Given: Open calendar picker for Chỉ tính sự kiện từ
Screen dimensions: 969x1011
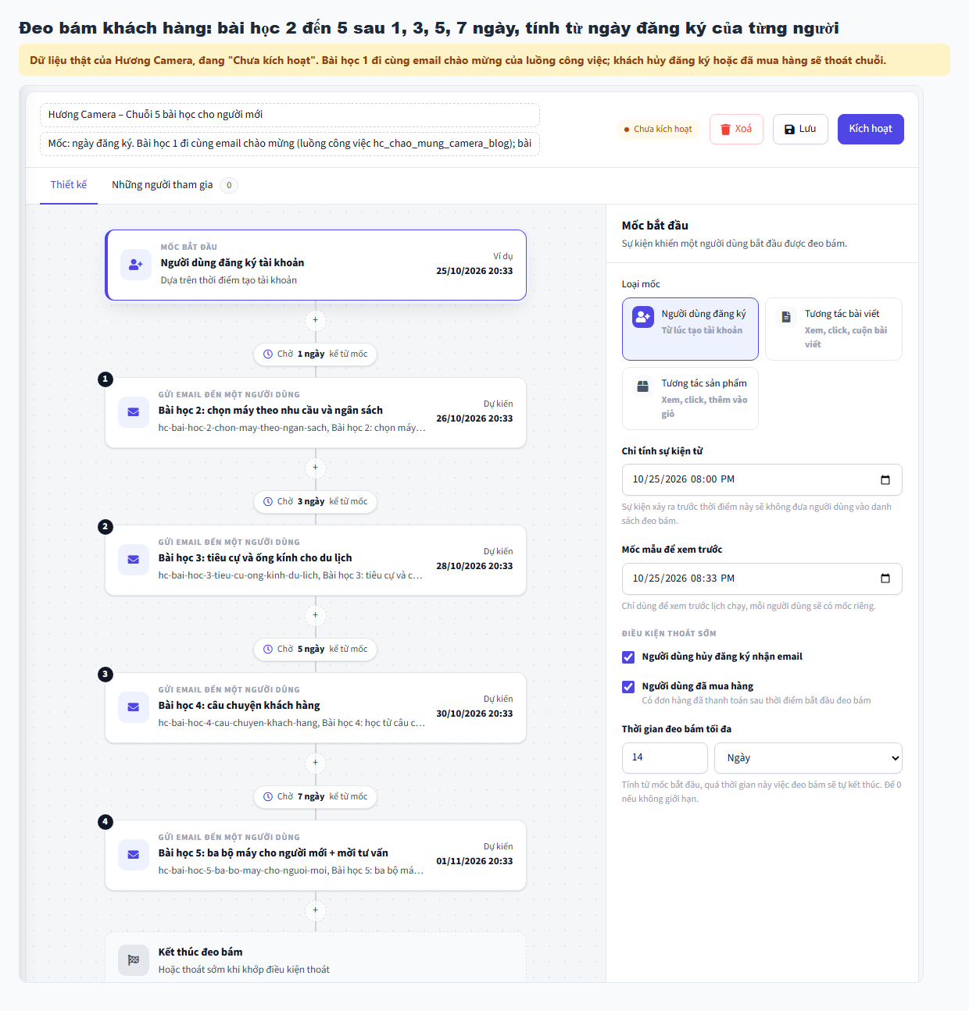Looking at the screenshot, I should point(885,480).
